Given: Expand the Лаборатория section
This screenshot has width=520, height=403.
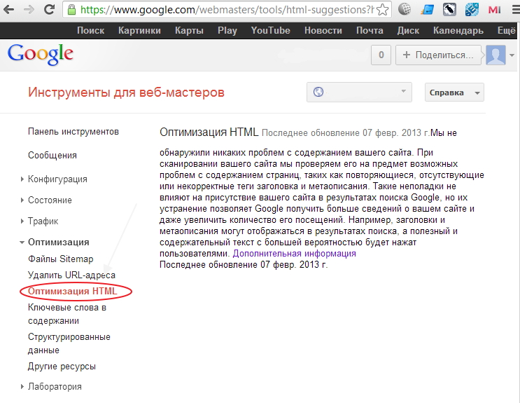Looking at the screenshot, I should click(22, 386).
